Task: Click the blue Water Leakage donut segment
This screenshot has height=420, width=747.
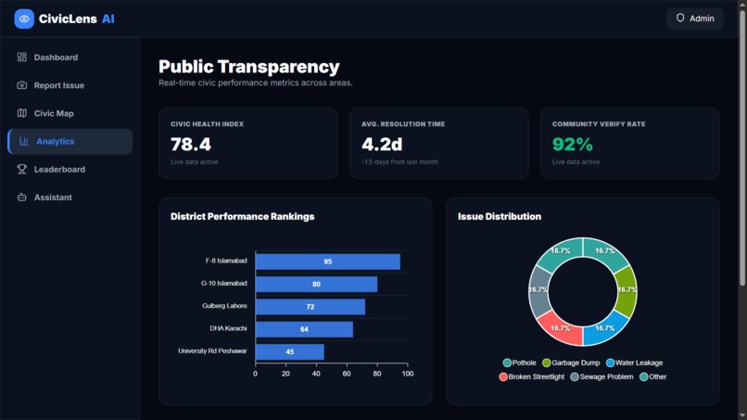Action: pyautogui.click(x=605, y=328)
